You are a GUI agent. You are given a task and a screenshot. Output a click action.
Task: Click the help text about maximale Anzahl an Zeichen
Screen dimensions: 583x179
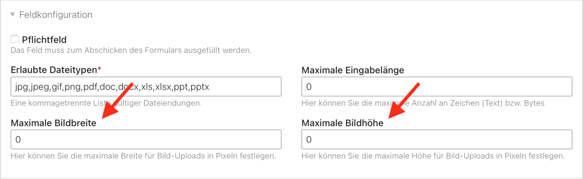coord(422,103)
